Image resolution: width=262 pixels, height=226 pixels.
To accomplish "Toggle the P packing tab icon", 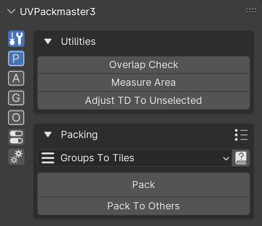I will (x=16, y=59).
